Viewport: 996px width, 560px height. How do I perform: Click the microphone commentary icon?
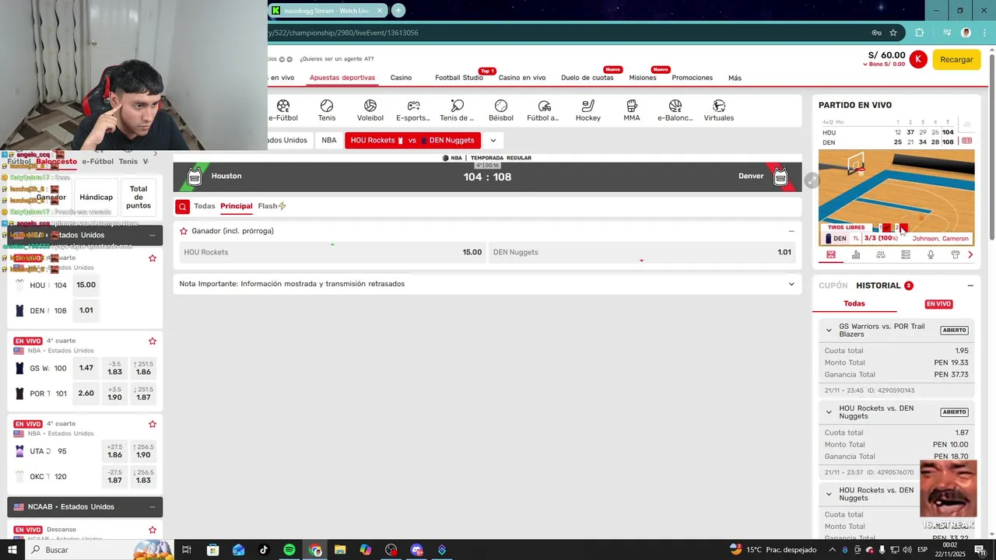coord(931,254)
